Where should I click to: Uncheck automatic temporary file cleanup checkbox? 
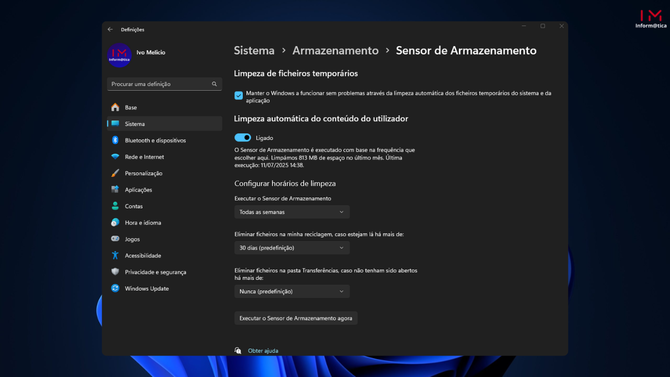click(x=239, y=95)
